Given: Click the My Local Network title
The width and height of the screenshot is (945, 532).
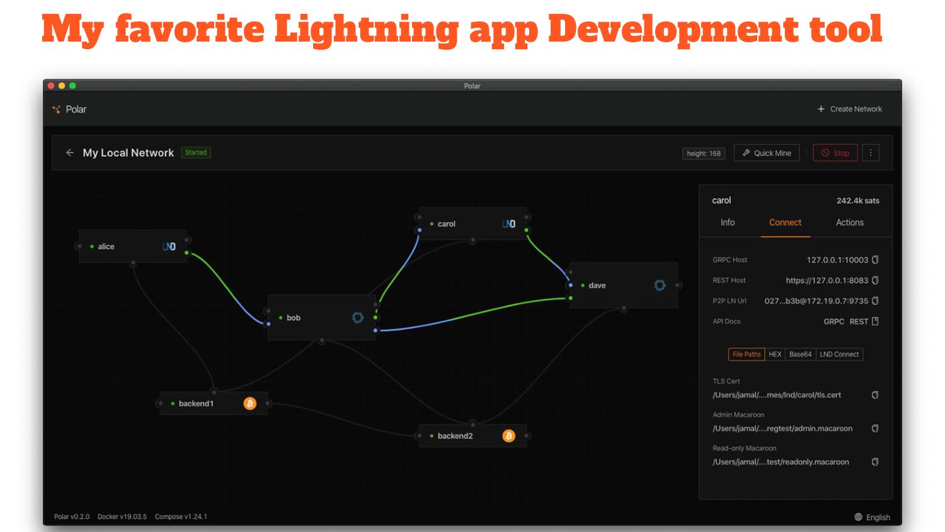Looking at the screenshot, I should (x=128, y=153).
